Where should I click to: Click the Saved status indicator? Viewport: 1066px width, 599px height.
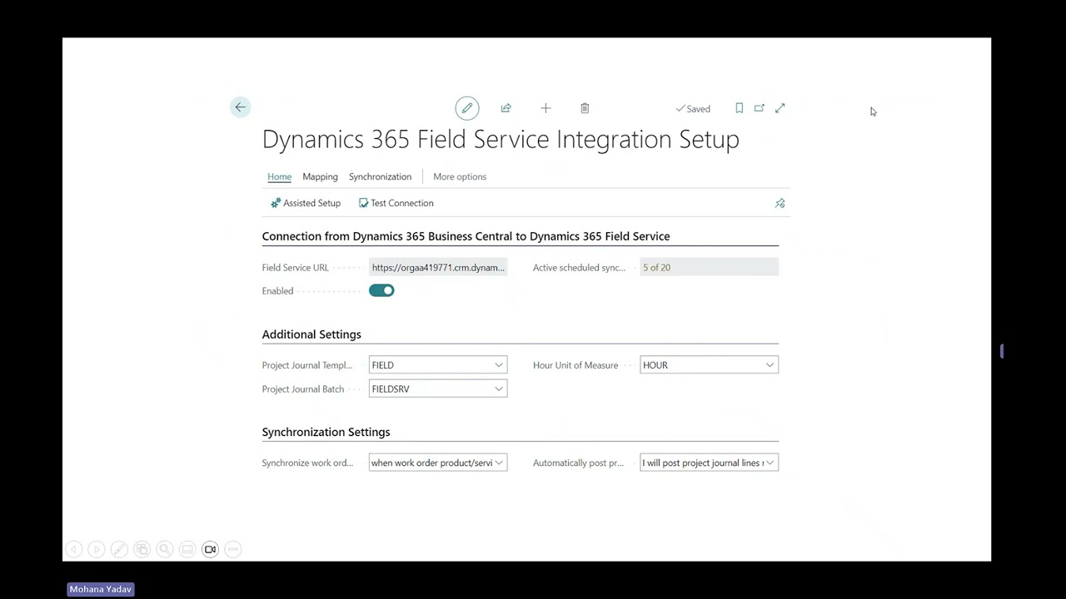point(693,109)
